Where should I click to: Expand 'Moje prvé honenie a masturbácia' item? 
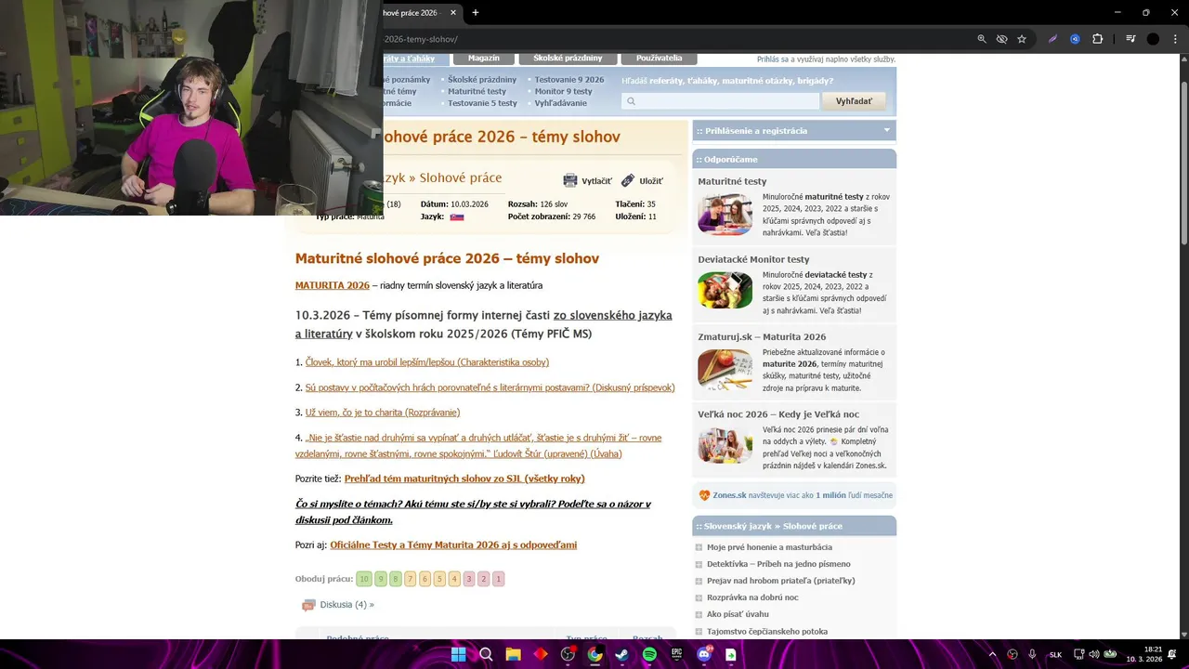pos(699,547)
